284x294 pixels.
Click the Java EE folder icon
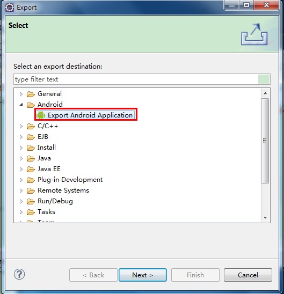point(31,170)
